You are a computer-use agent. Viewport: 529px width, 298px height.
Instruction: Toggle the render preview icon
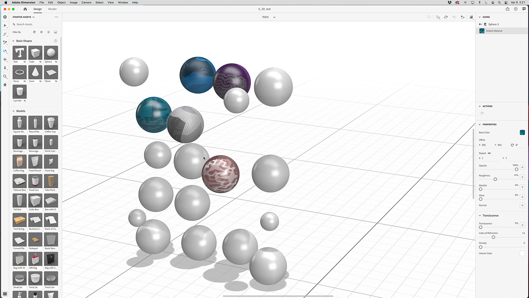(x=471, y=17)
